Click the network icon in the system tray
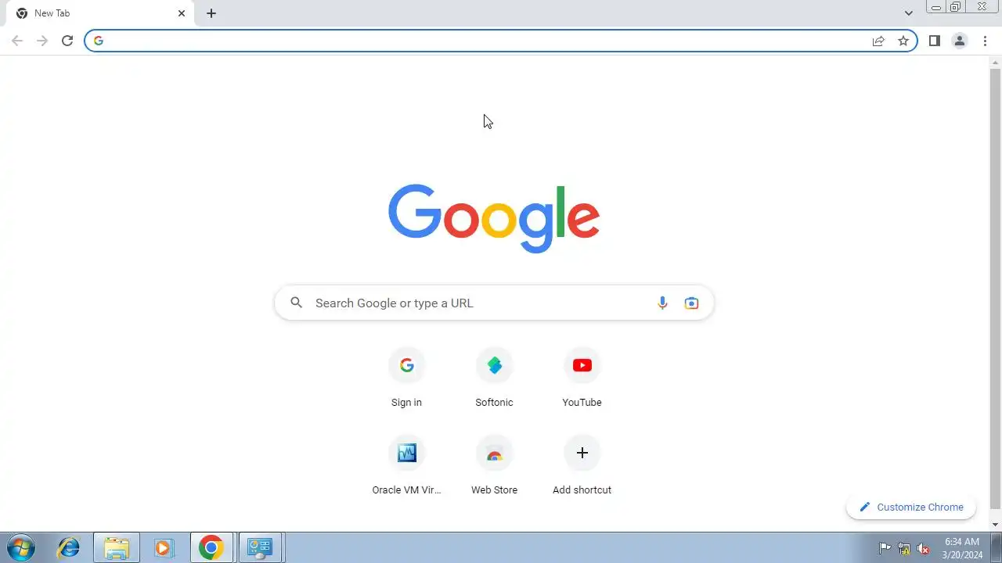This screenshot has width=1002, height=563. (904, 548)
